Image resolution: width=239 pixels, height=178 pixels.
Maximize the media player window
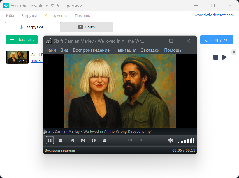click(171, 41)
